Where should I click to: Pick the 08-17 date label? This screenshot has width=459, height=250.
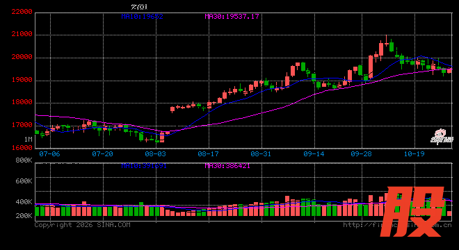coord(208,153)
